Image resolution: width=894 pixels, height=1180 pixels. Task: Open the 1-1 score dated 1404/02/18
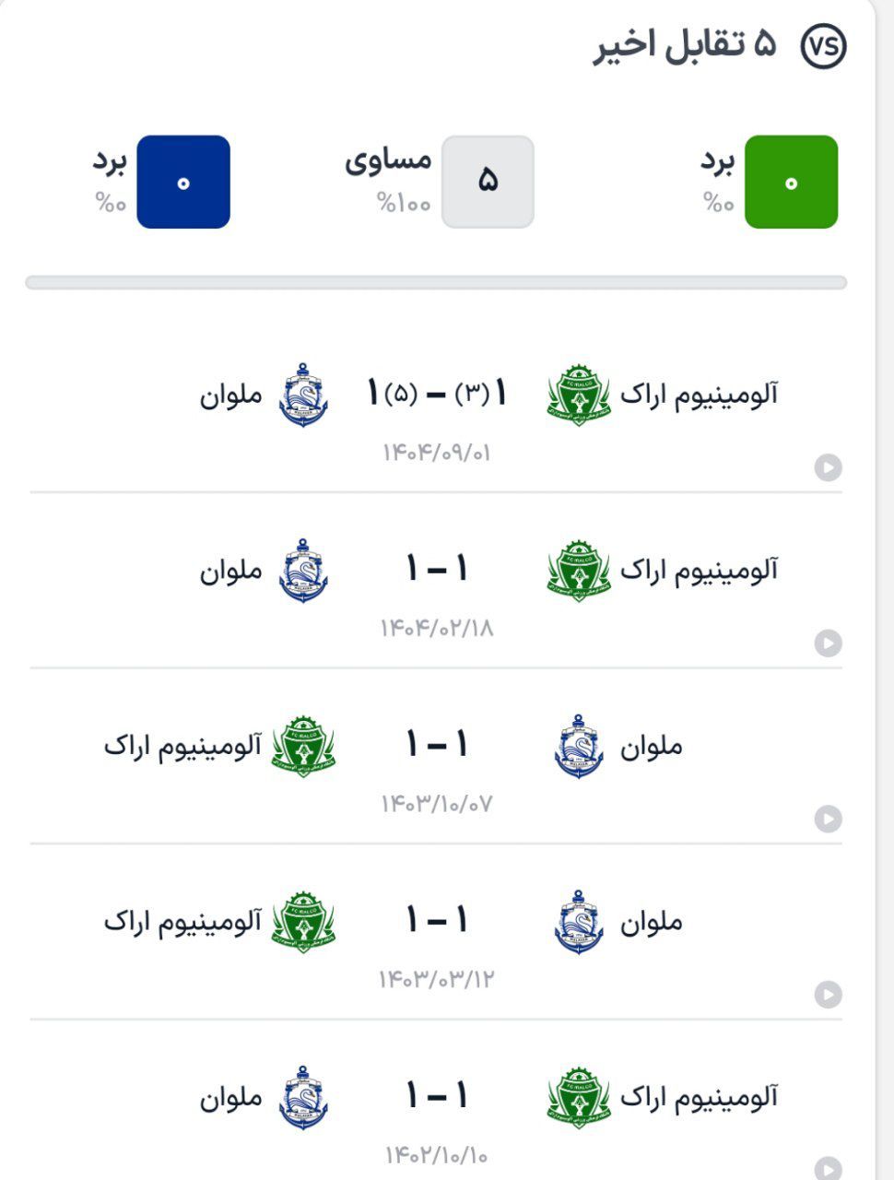click(x=437, y=570)
